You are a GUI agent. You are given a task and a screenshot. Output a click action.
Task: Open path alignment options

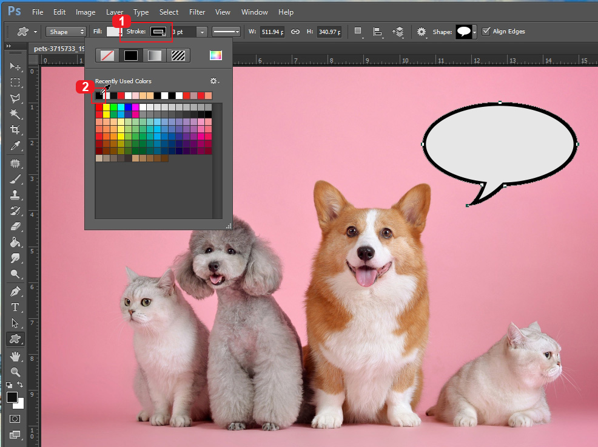(378, 32)
